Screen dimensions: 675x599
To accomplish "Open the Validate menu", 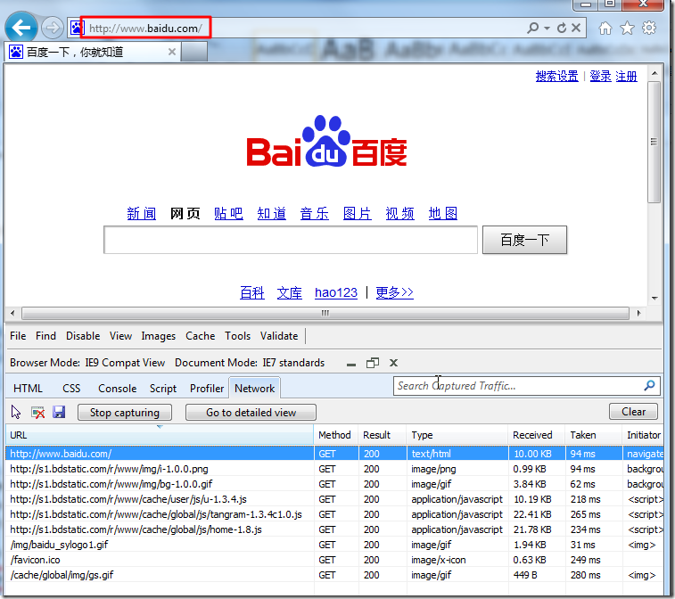I will (279, 336).
